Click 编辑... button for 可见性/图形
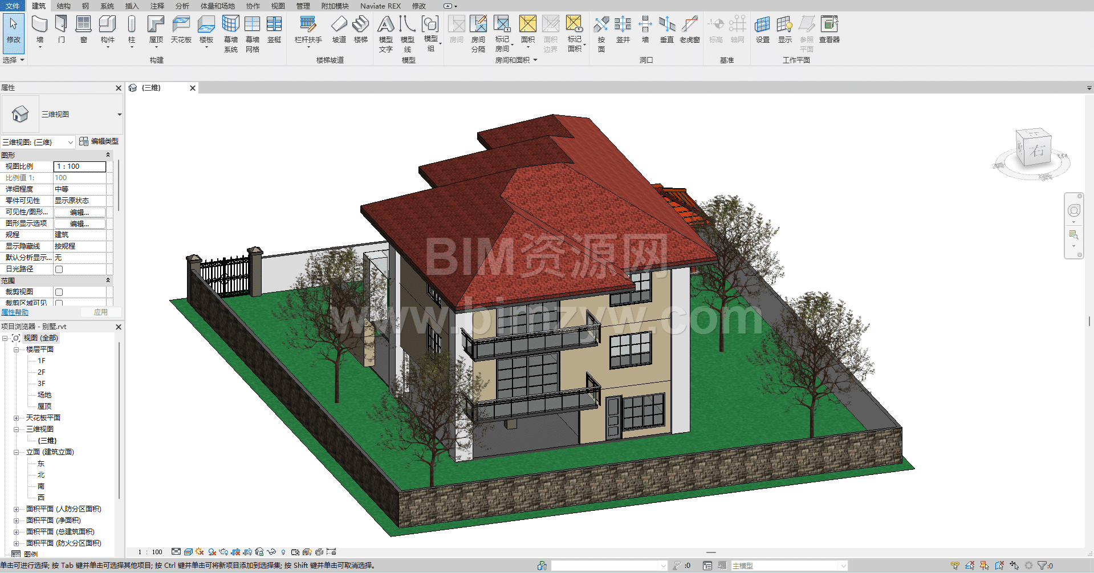1094x573 pixels. click(x=79, y=212)
